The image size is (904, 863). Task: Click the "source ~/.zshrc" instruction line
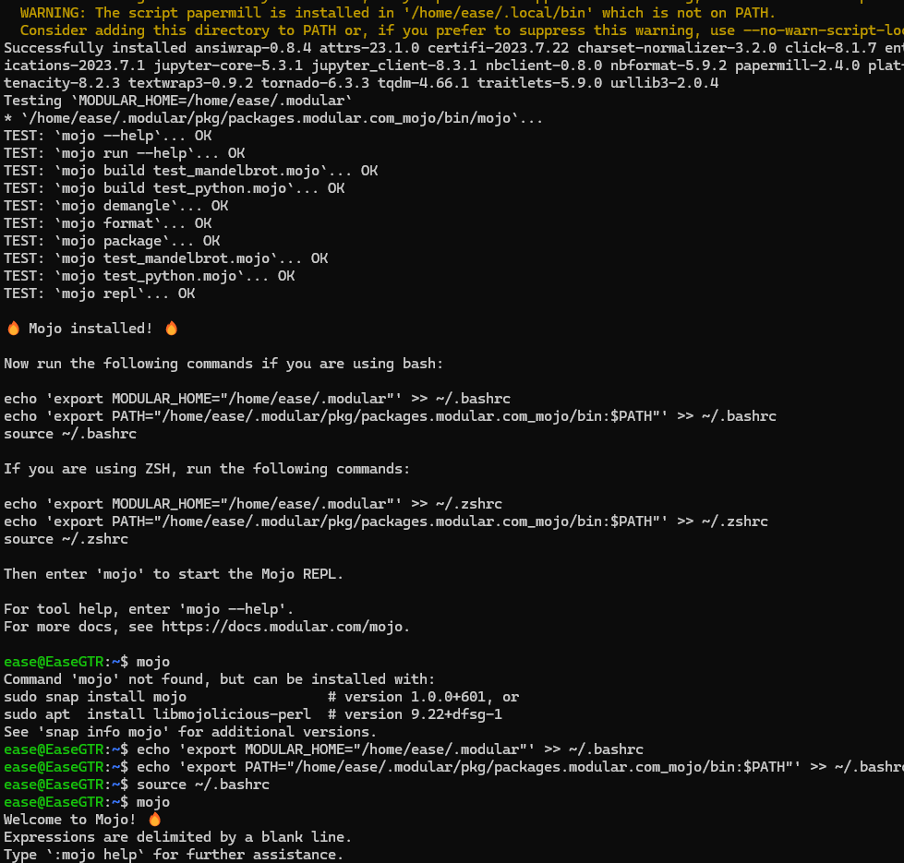tap(66, 539)
